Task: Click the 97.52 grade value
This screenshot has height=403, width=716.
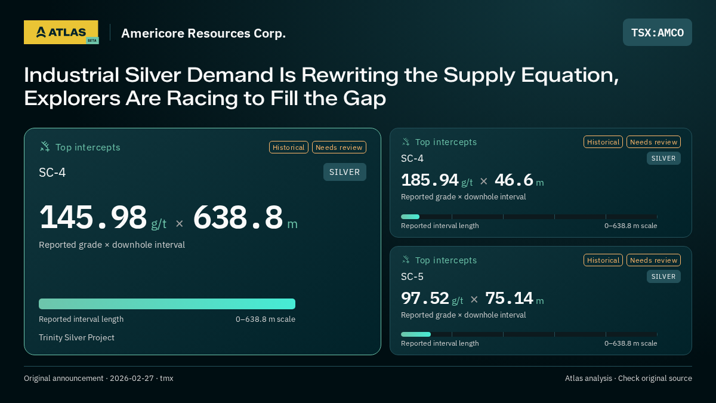Action: pyautogui.click(x=425, y=298)
